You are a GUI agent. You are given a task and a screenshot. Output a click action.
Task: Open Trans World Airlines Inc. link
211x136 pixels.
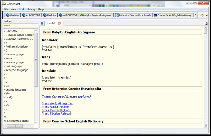57,103
